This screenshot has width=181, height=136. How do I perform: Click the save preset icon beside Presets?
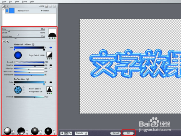click(86, 133)
